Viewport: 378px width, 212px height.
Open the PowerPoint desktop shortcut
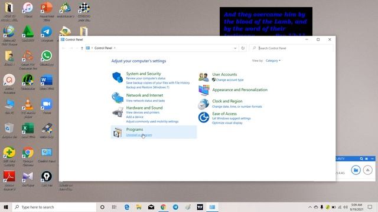(46, 11)
